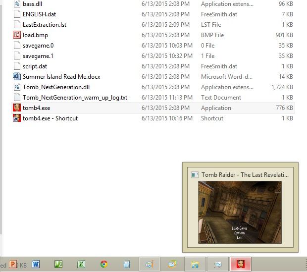Select the ENGLISH.dat file icon
Screen dimensions: 307x272
click(17, 14)
